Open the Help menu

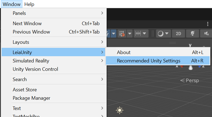(29, 4)
